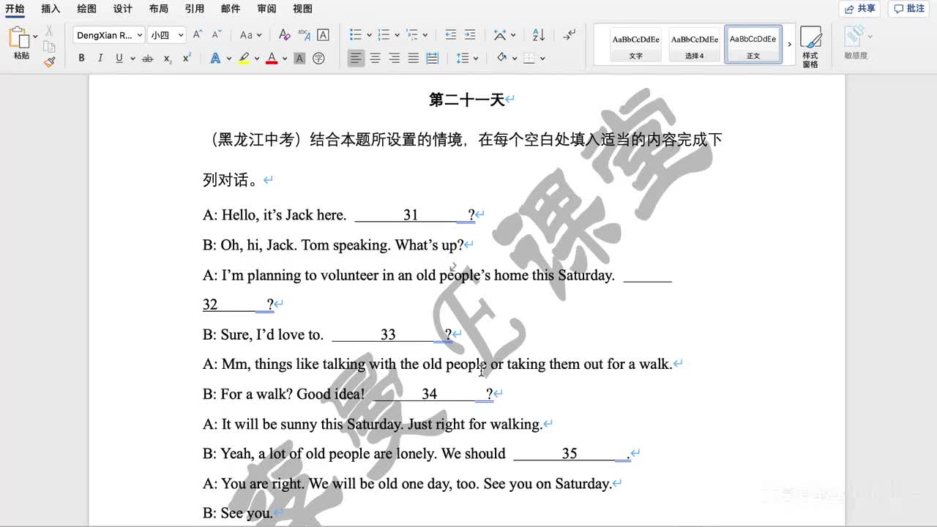Open the font size dropdown 小四

coord(166,35)
